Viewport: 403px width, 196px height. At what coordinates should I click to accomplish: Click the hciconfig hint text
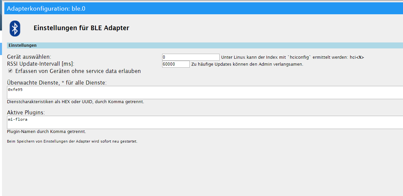coord(293,57)
